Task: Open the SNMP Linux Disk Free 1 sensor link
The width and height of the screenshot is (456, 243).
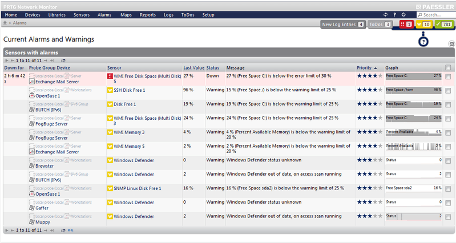Action: click(138, 188)
